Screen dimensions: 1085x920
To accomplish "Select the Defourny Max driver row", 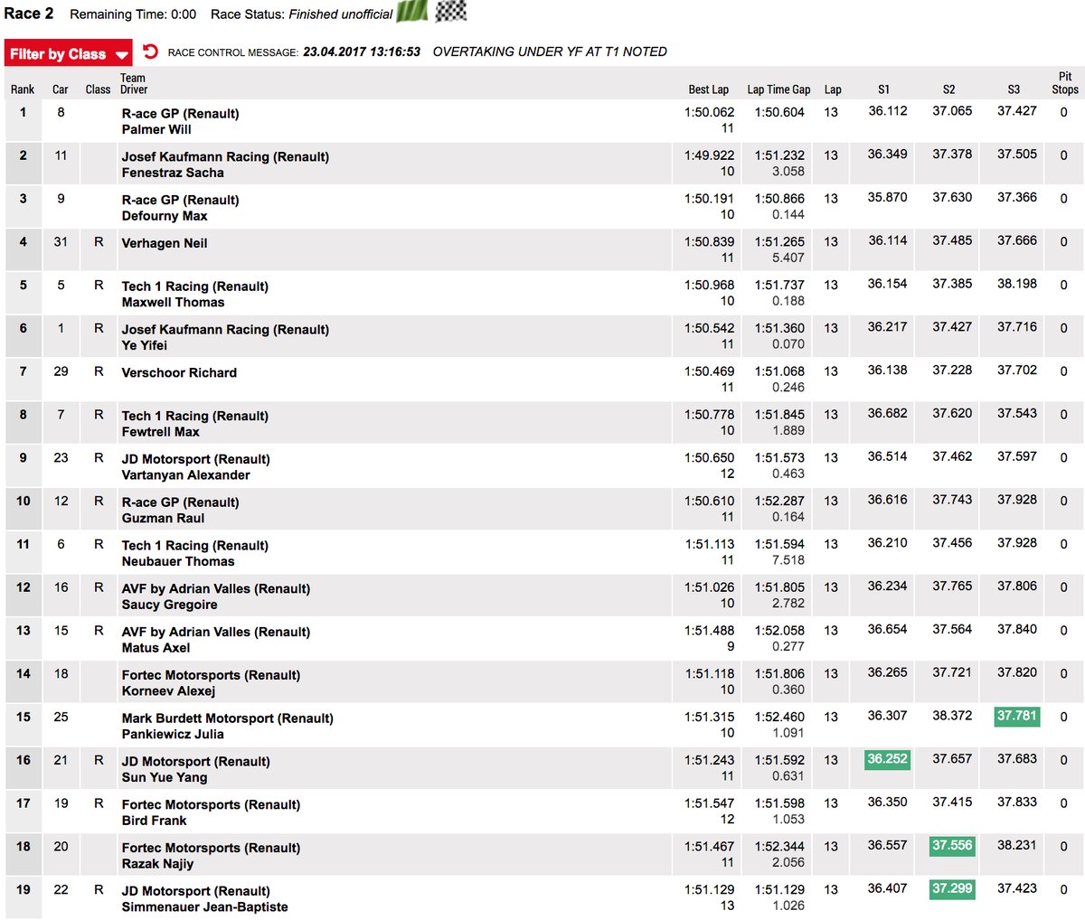I will tap(542, 207).
